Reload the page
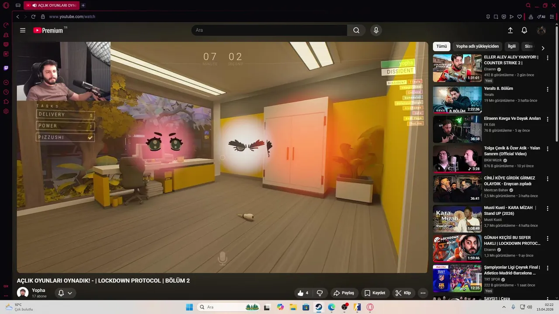 coord(33,17)
